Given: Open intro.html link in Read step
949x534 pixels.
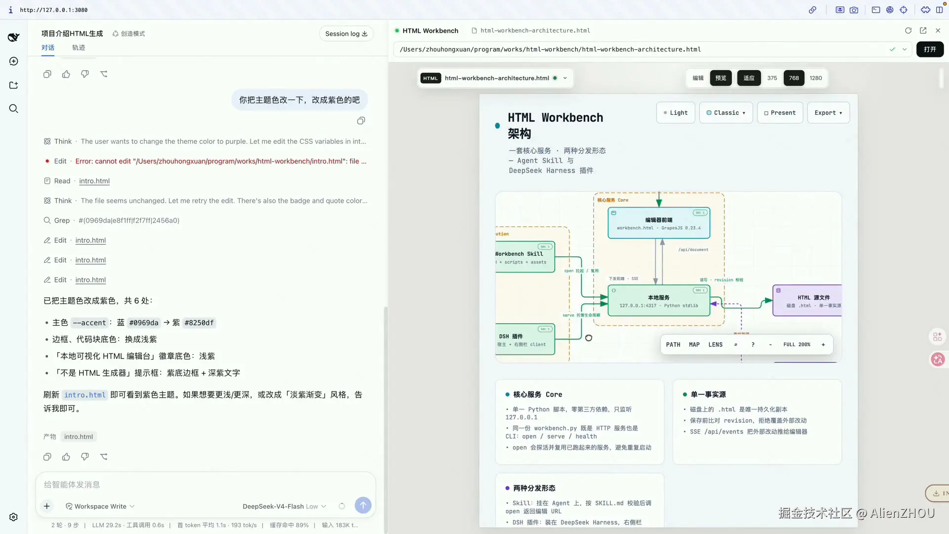Looking at the screenshot, I should [x=94, y=181].
